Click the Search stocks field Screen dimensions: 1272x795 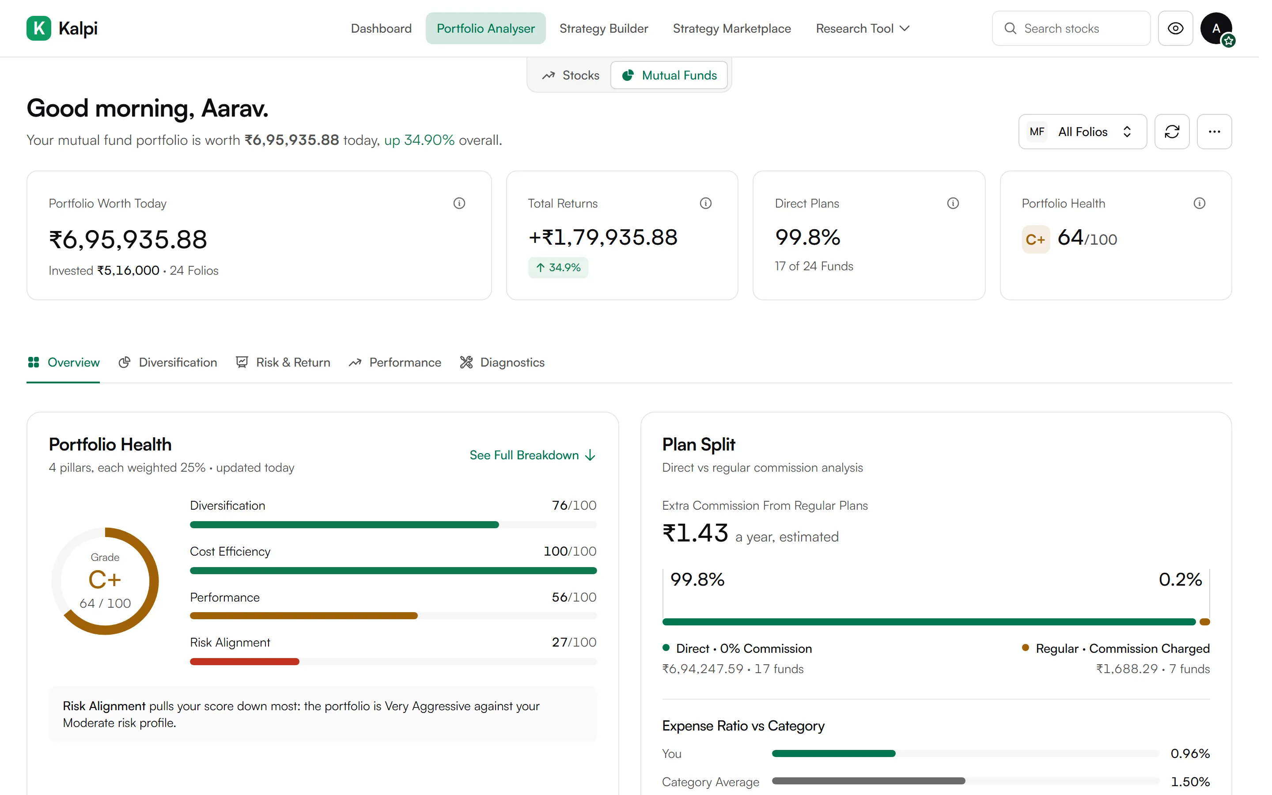click(1071, 28)
